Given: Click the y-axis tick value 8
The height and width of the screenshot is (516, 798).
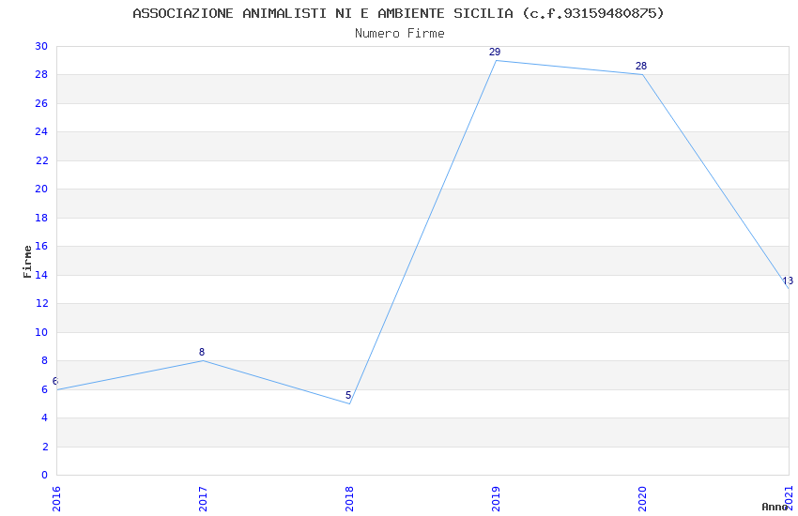Looking at the screenshot, I should [x=45, y=361].
